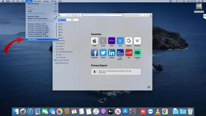Open App Store from the Dock
This screenshot has height=116, width=206.
click(x=125, y=112)
